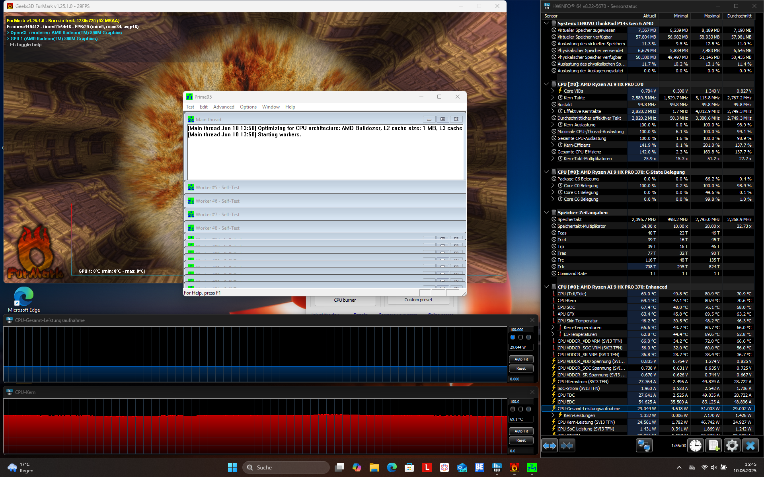Viewport: 764px width, 477px height.
Task: Click Reset in CPU-Kern graph
Action: coord(521,440)
